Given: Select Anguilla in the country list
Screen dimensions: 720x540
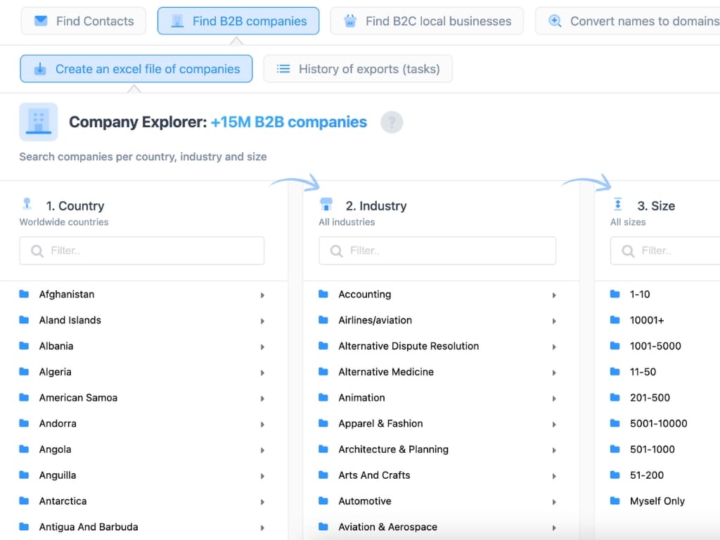Looking at the screenshot, I should pyautogui.click(x=58, y=475).
